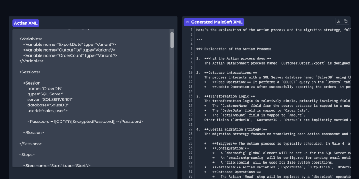
Task: Click the opening <Steps> tag
Action: (x=27, y=155)
